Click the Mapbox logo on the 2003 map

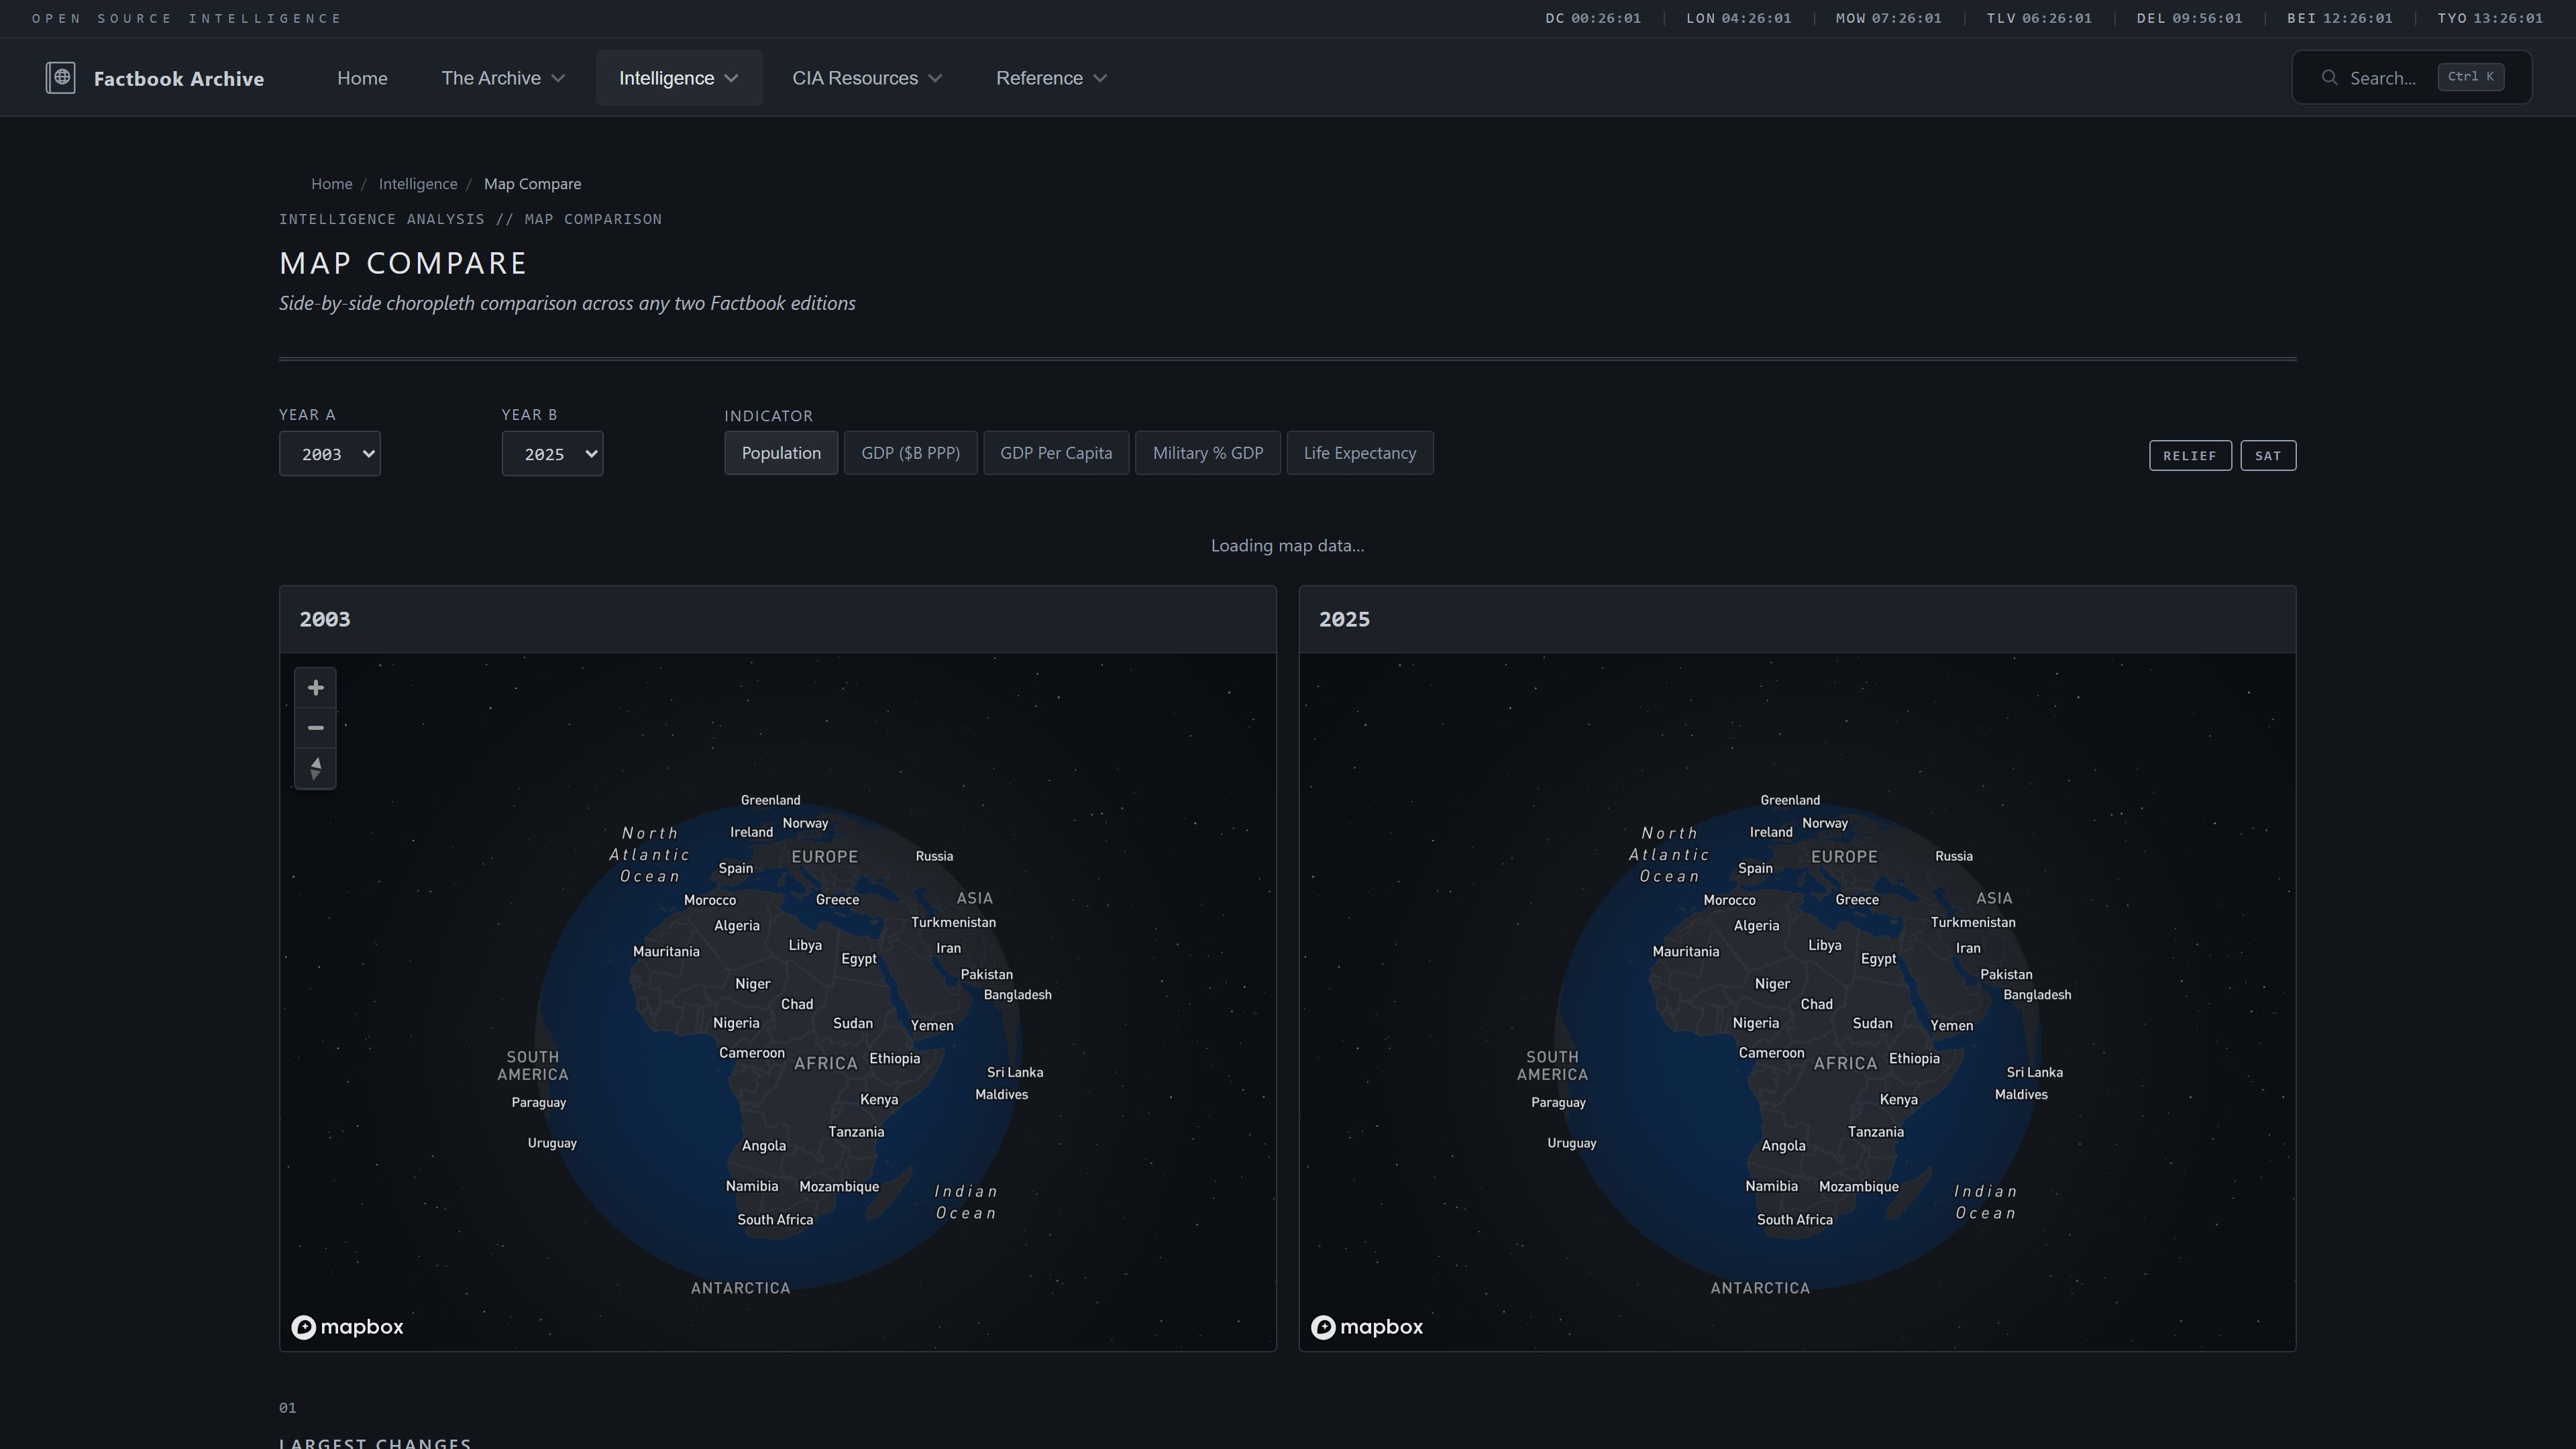pos(347,1327)
